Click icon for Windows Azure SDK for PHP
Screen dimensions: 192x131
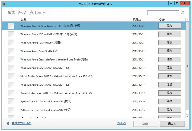11,34
